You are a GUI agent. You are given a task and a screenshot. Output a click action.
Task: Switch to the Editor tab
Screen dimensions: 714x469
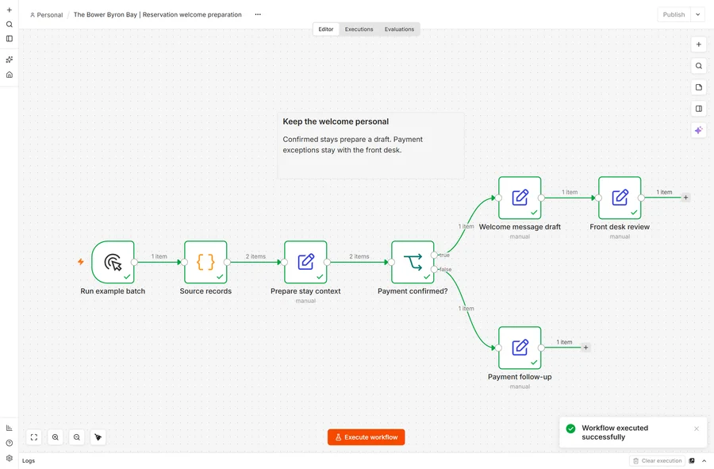pos(326,29)
